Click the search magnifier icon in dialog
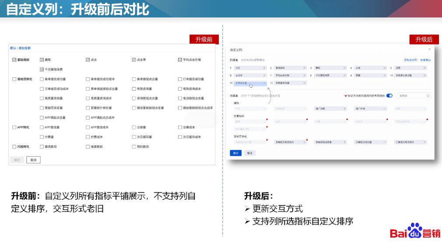 (428, 95)
